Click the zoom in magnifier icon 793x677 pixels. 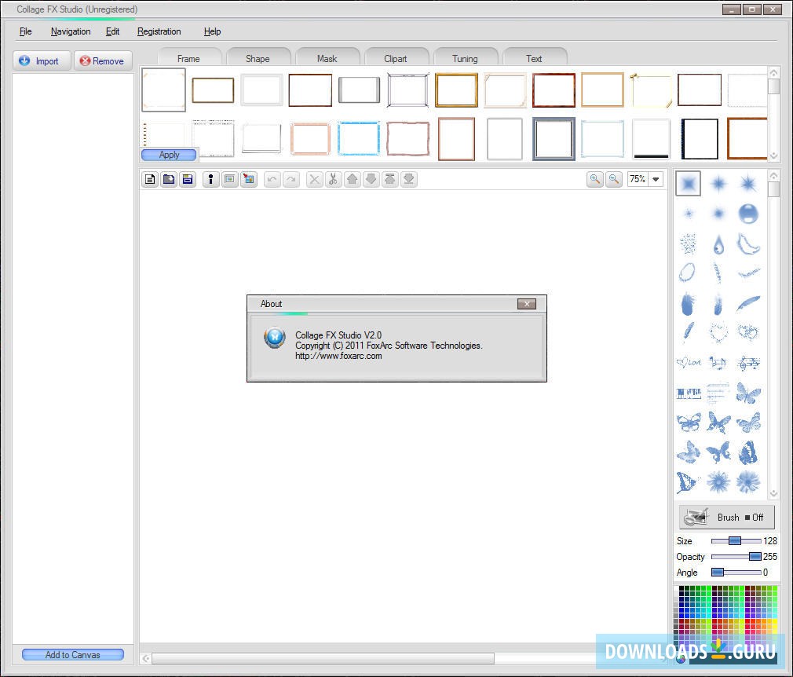coord(595,179)
